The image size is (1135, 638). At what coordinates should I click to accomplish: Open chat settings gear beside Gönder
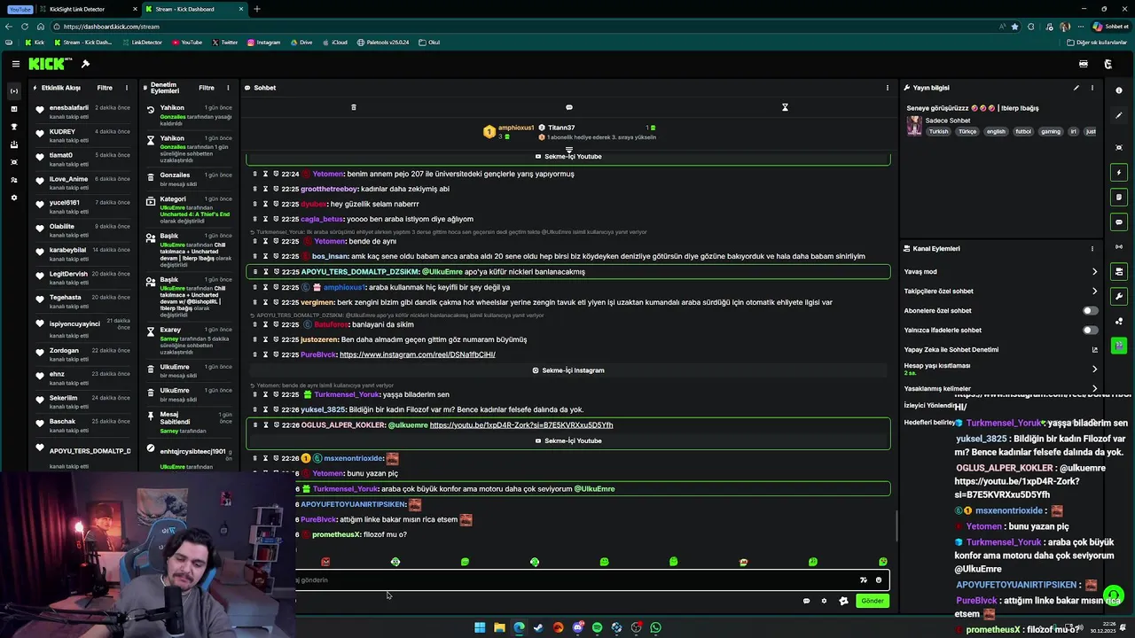[824, 601]
